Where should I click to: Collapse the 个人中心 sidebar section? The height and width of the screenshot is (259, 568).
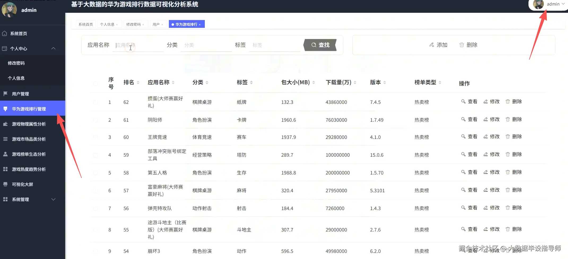point(53,48)
